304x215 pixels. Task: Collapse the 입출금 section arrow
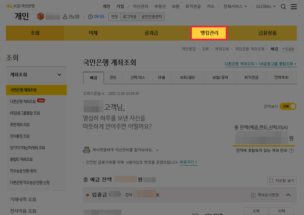[288, 195]
